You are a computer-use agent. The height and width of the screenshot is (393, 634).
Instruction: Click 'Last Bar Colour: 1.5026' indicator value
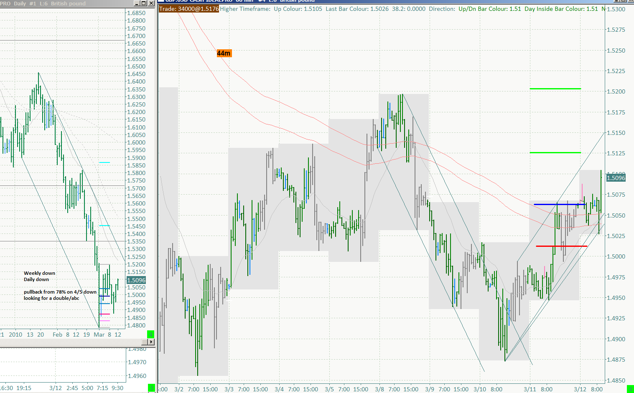357,9
